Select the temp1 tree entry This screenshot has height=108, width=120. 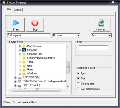point(30,66)
